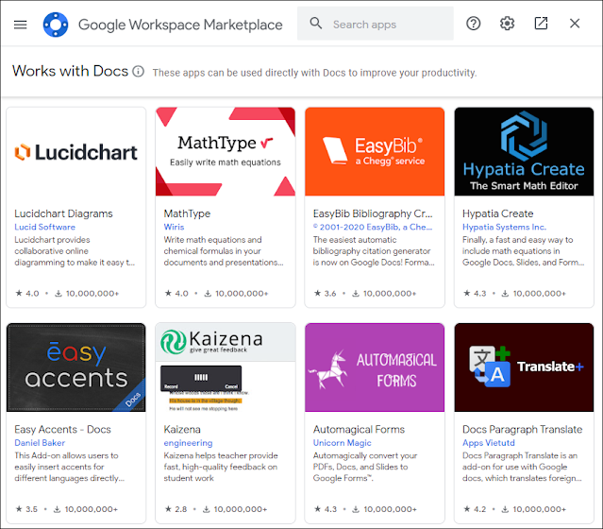The height and width of the screenshot is (529, 603).
Task: Click the 'Works with Docs' heading
Action: [x=70, y=71]
